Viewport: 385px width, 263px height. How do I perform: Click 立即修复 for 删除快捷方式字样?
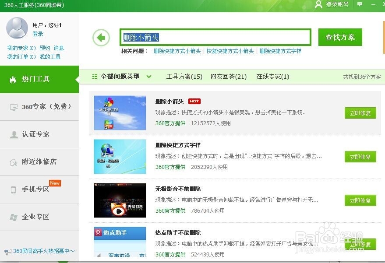click(x=360, y=157)
